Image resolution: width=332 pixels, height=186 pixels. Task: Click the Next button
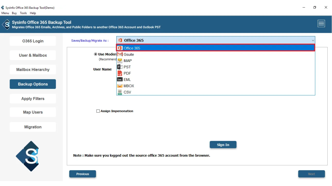pyautogui.click(x=312, y=174)
